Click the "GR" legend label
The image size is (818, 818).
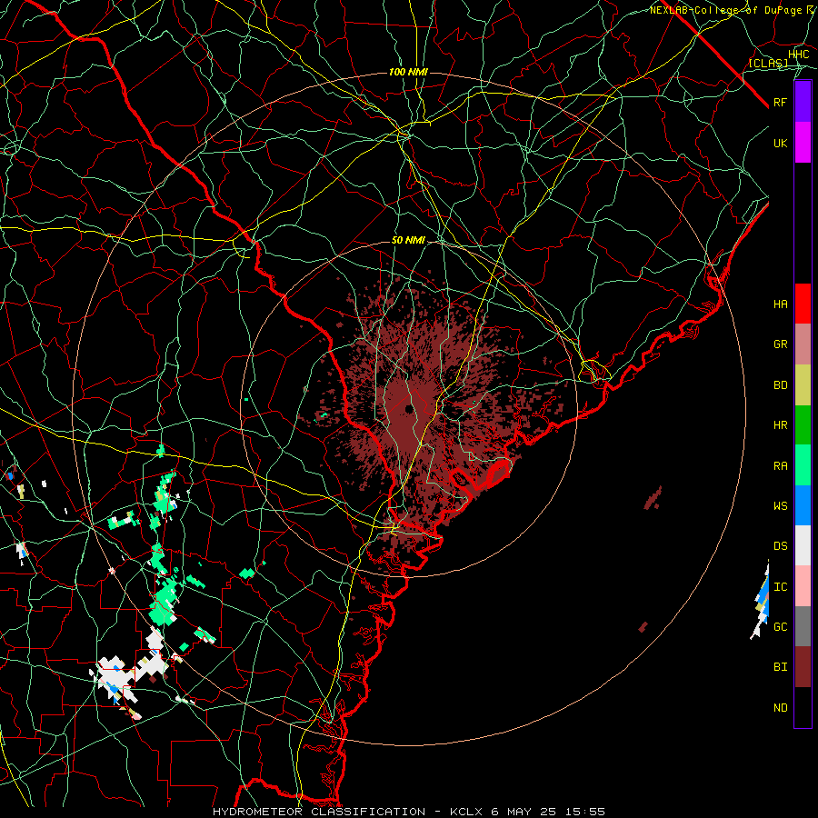[x=781, y=344]
